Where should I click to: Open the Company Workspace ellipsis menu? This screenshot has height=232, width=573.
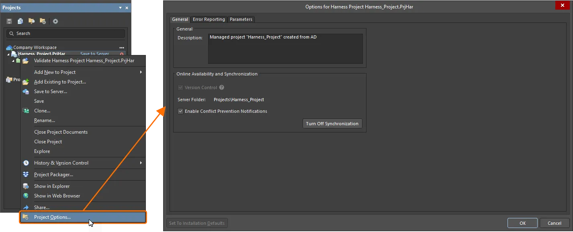tap(122, 47)
